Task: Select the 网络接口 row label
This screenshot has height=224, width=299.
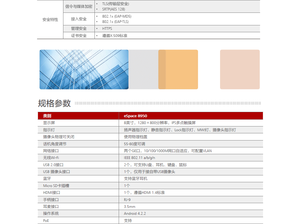Action: click(x=51, y=151)
